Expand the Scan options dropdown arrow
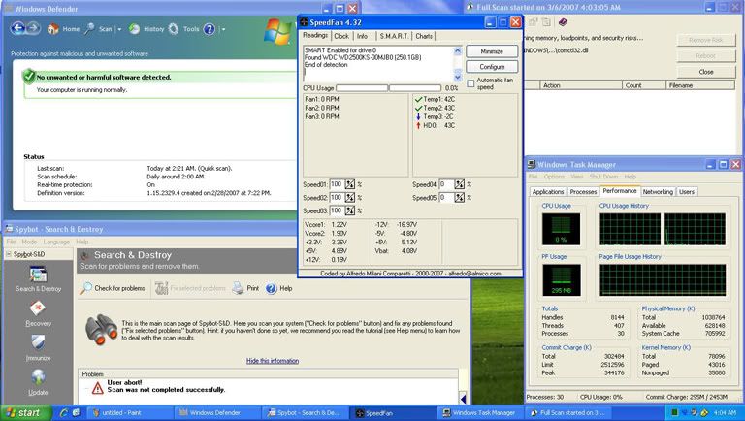This screenshot has height=421, width=745. point(118,29)
